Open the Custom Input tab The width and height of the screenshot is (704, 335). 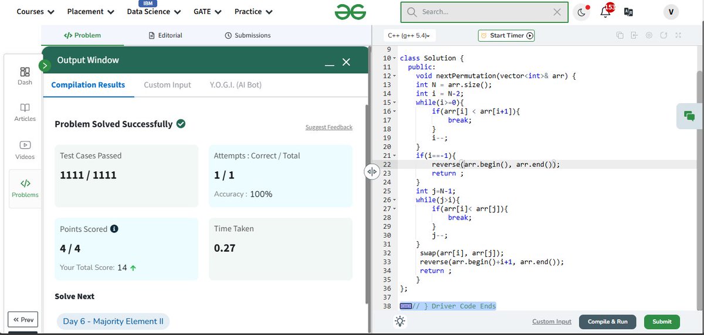[167, 85]
